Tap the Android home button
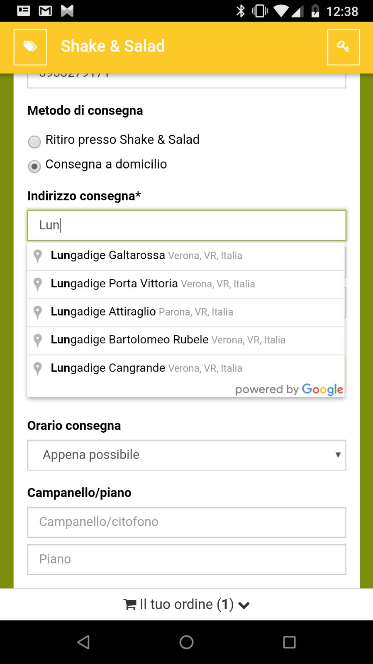 pyautogui.click(x=186, y=642)
